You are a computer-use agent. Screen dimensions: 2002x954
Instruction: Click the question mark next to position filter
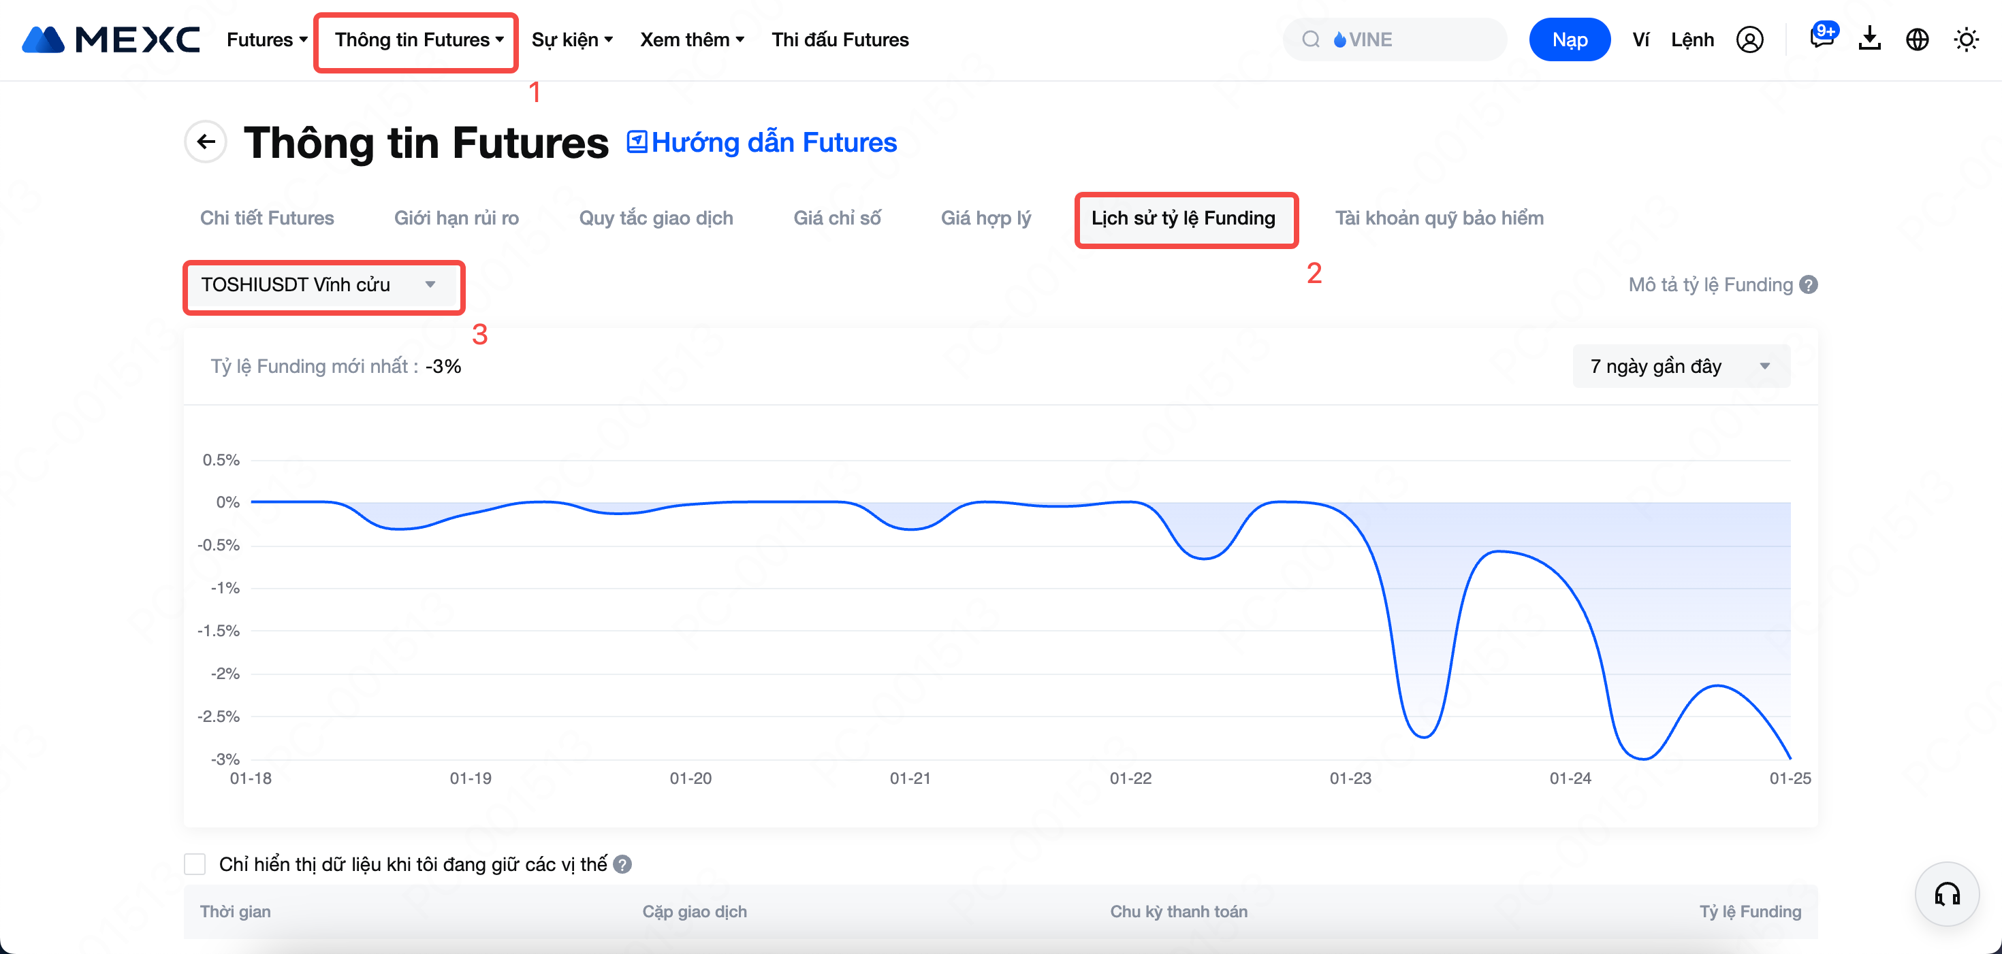tap(622, 864)
